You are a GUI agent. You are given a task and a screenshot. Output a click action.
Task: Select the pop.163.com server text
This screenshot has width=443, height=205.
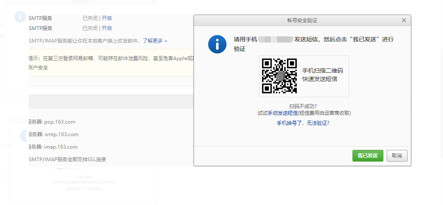point(60,122)
